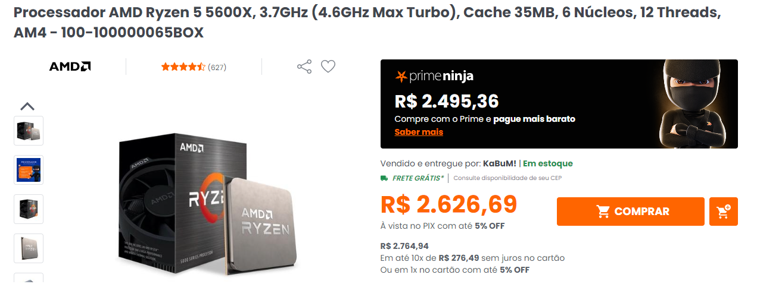This screenshot has width=757, height=284.
Task: Select the blue promotional thumbnail
Action: (29, 170)
